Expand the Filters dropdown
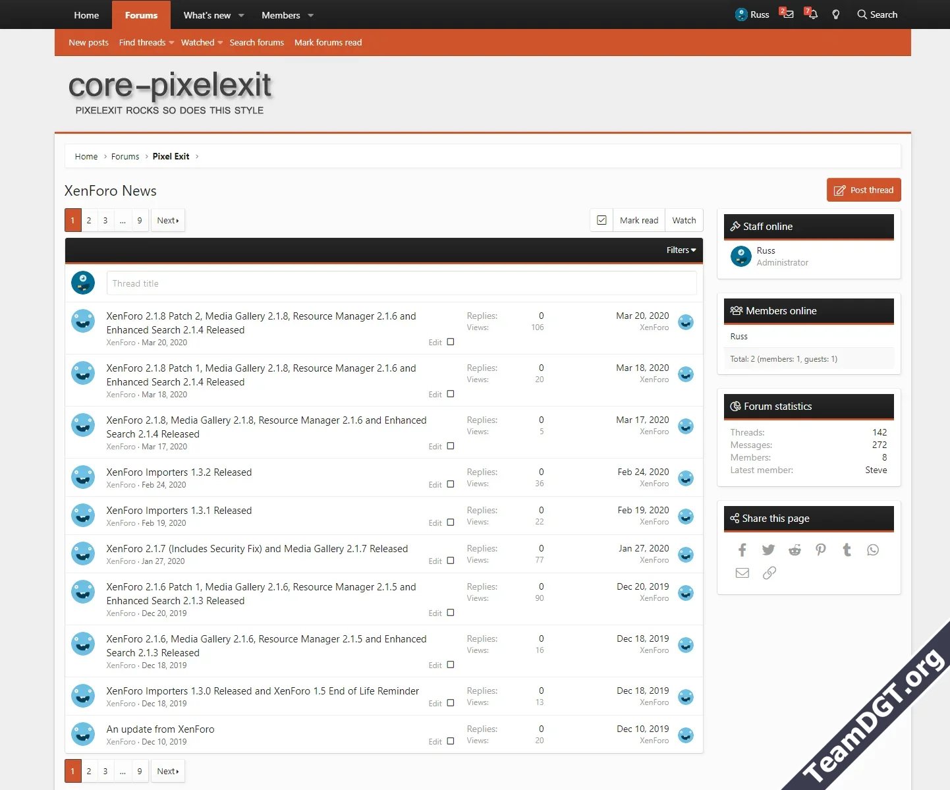Viewport: 950px width, 790px height. click(681, 250)
